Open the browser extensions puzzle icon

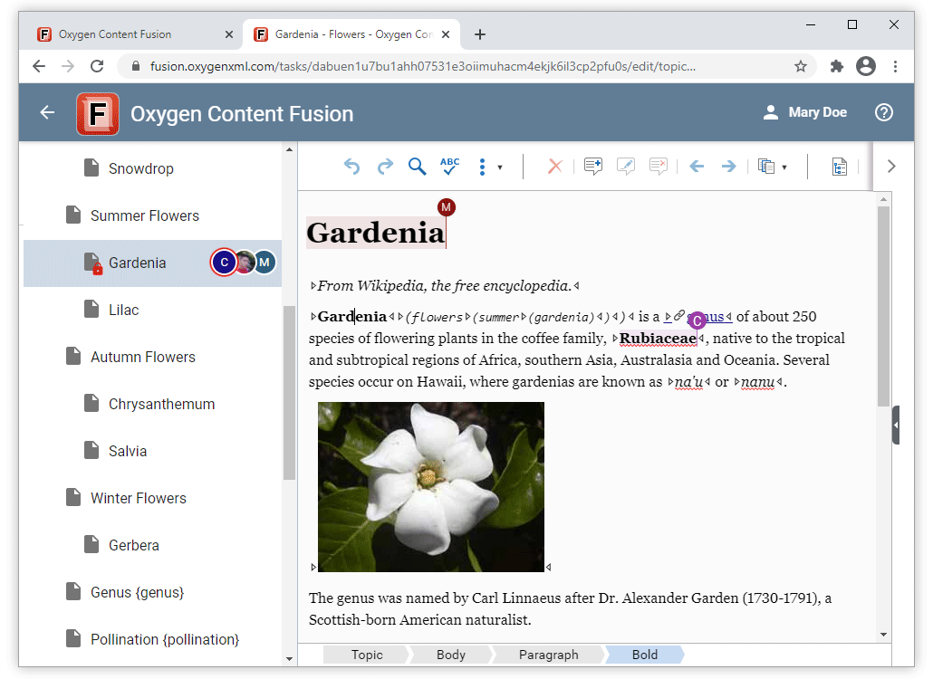[837, 66]
